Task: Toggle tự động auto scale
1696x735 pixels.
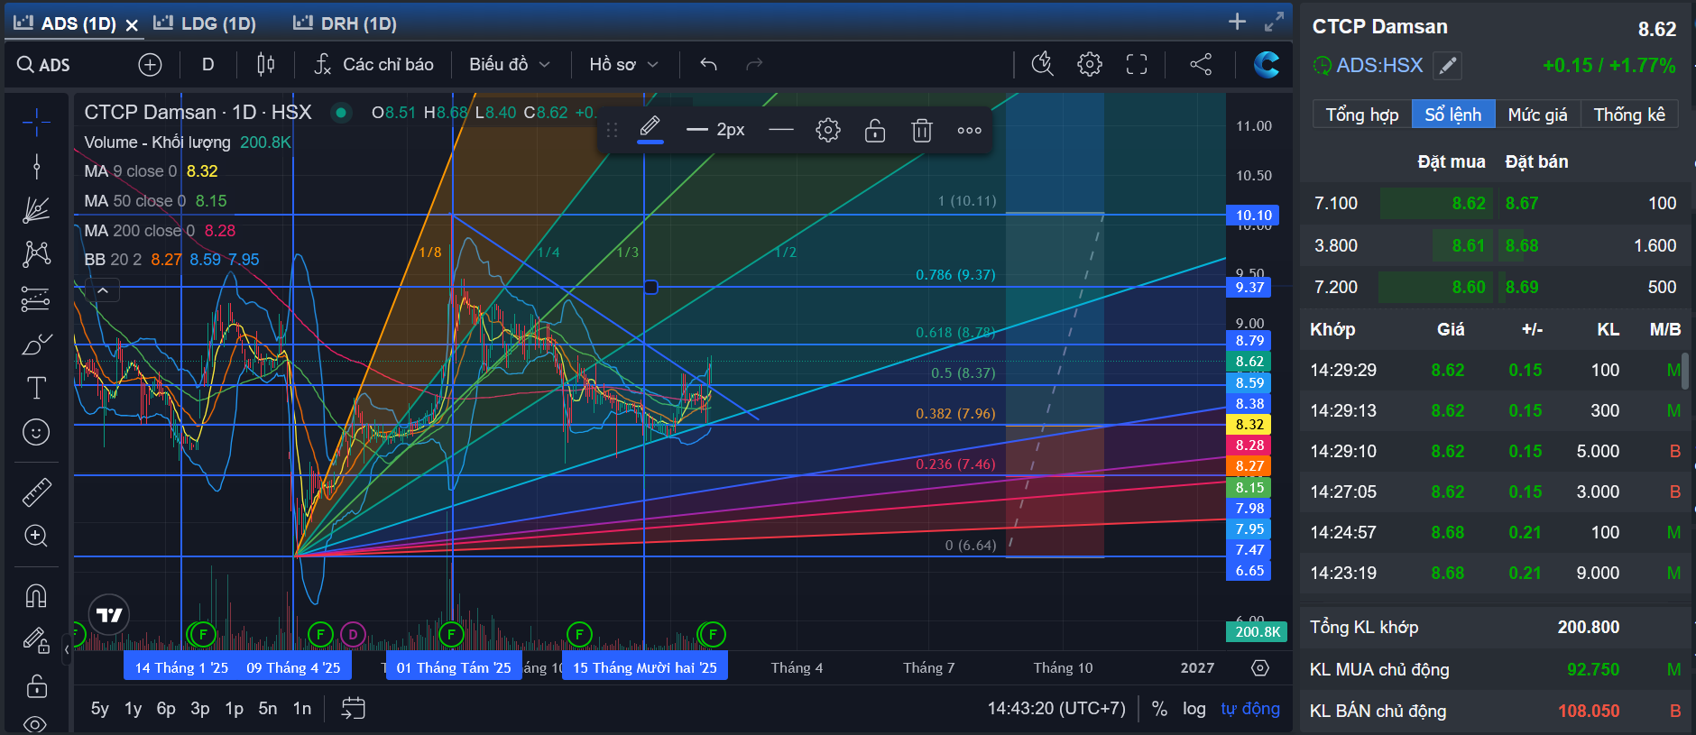Action: [1250, 708]
